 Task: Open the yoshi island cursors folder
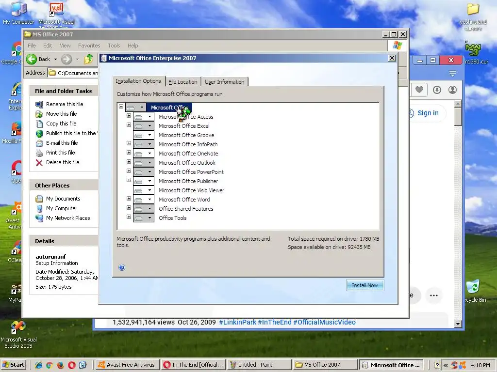click(473, 16)
